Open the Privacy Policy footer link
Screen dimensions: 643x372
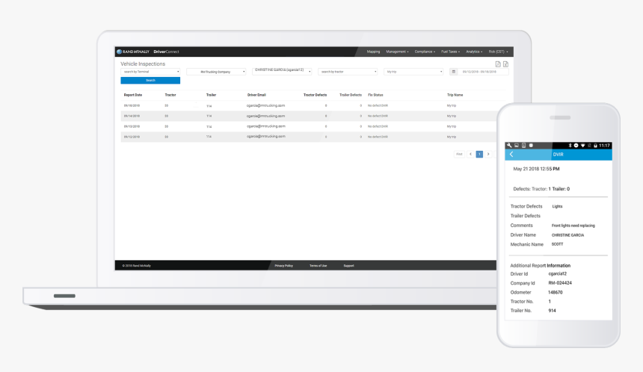tap(283, 265)
